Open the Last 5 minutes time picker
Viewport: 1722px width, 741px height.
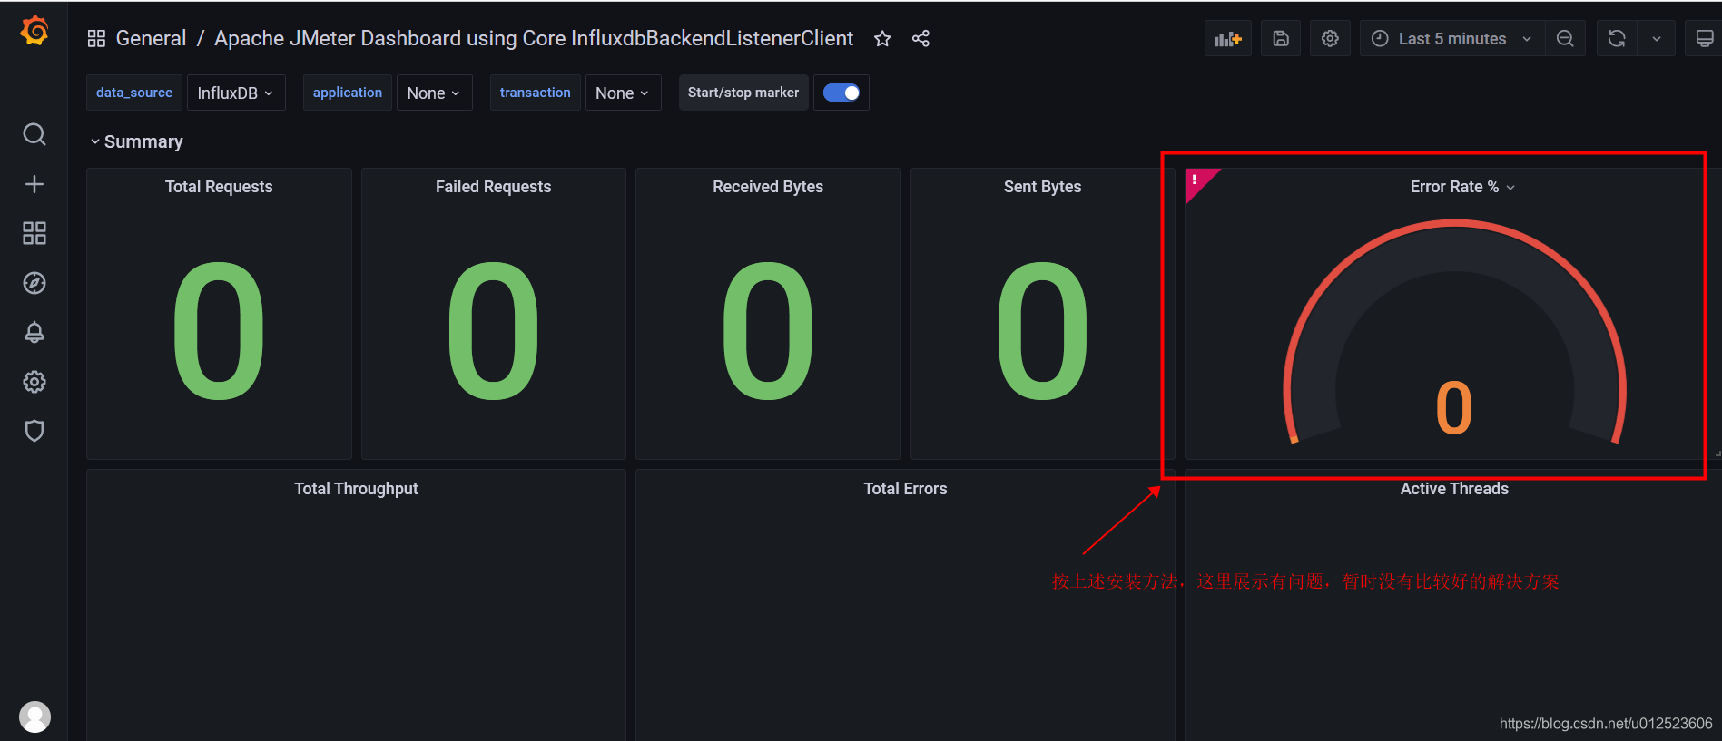coord(1452,38)
